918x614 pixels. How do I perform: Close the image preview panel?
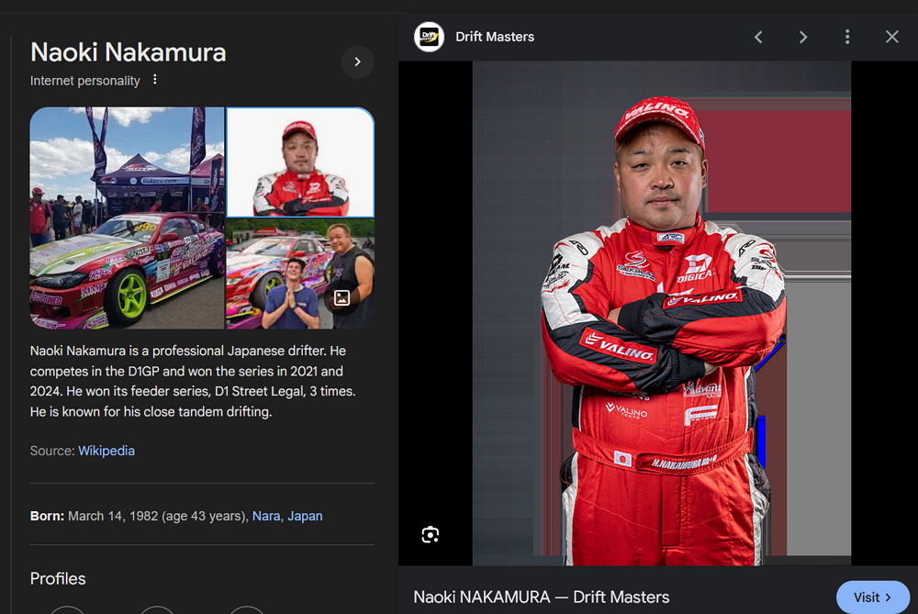pos(891,37)
